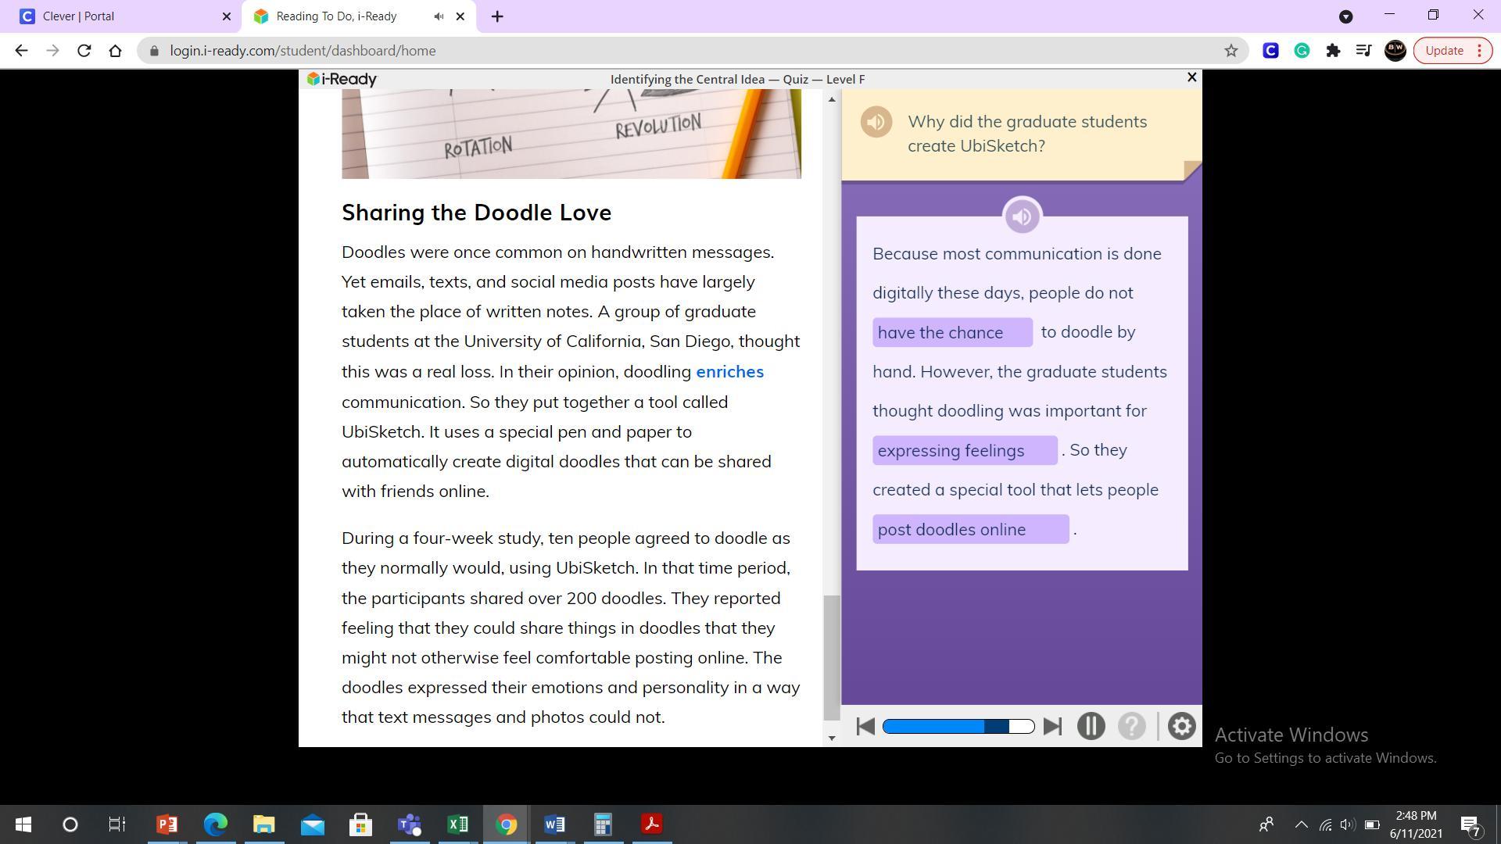Click the lesson progress bar

coord(958,727)
